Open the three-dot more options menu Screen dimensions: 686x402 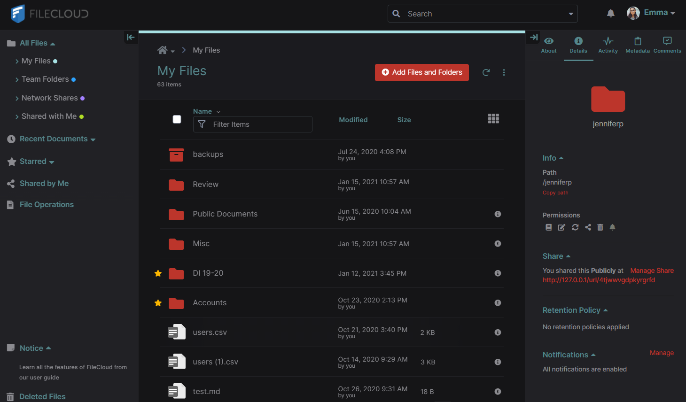coord(504,72)
